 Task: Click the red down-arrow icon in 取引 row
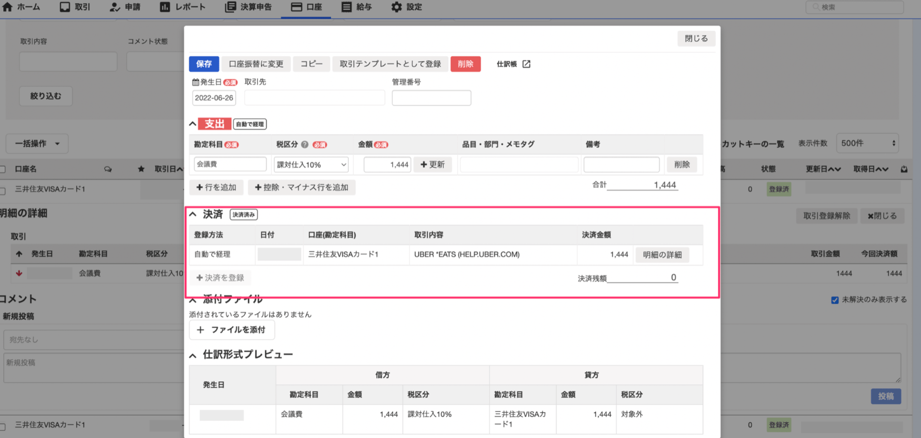pyautogui.click(x=19, y=274)
